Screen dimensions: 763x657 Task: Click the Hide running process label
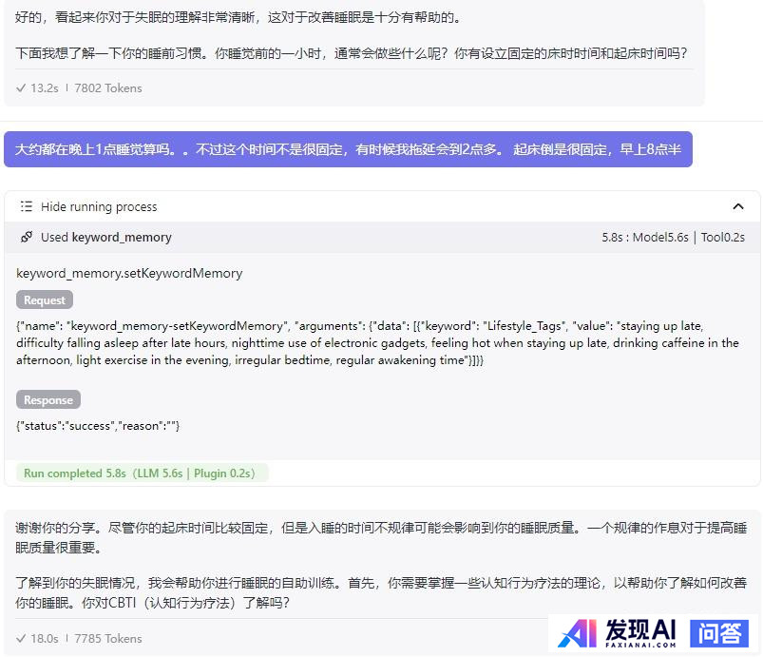99,206
